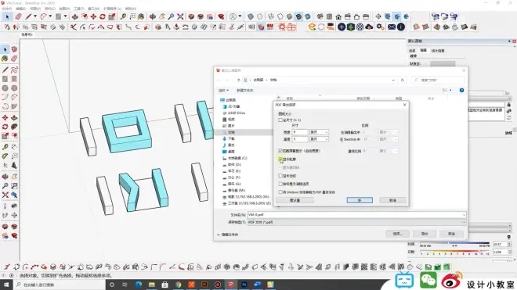Screen dimensions: 517x290
Task: Activate the Orbit camera tool
Action: click(153, 16)
